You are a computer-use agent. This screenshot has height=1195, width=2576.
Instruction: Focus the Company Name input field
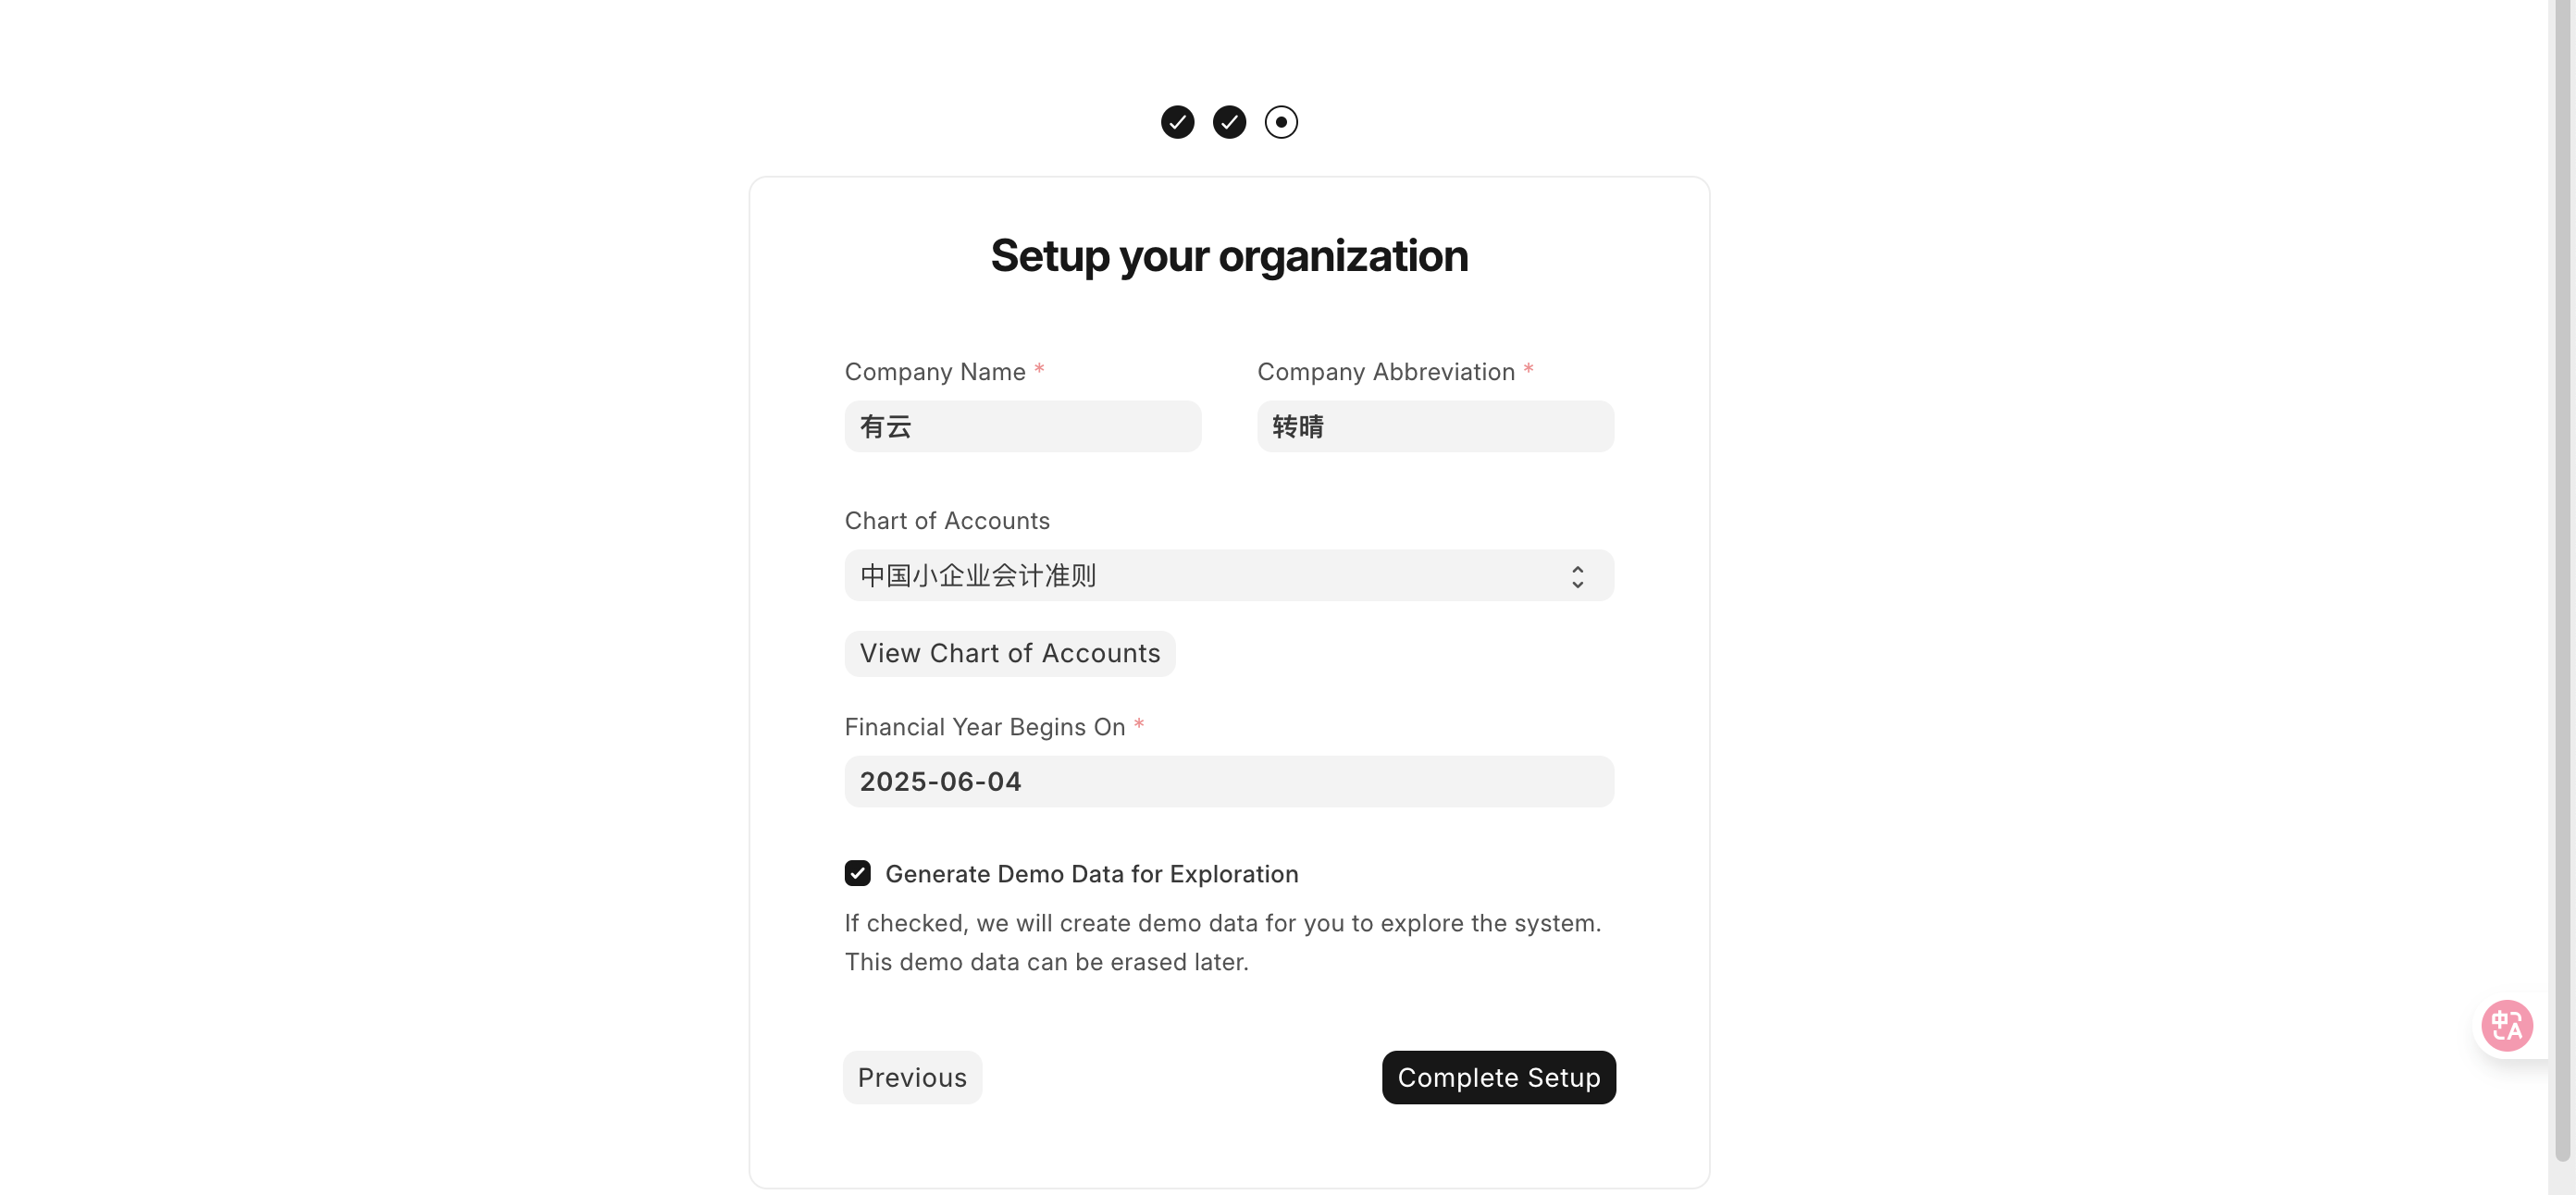tap(1022, 427)
